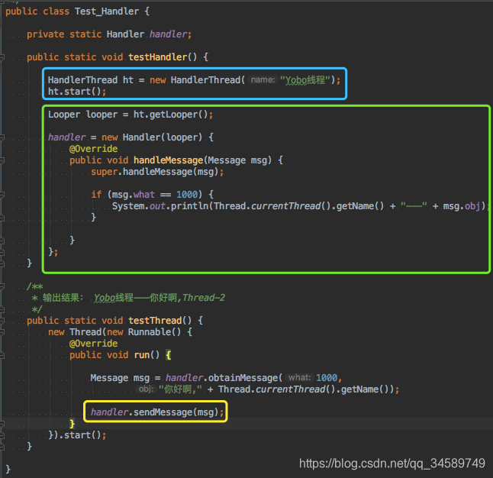
Task: Click the 'obj:' parameter hint
Action: 146,389
